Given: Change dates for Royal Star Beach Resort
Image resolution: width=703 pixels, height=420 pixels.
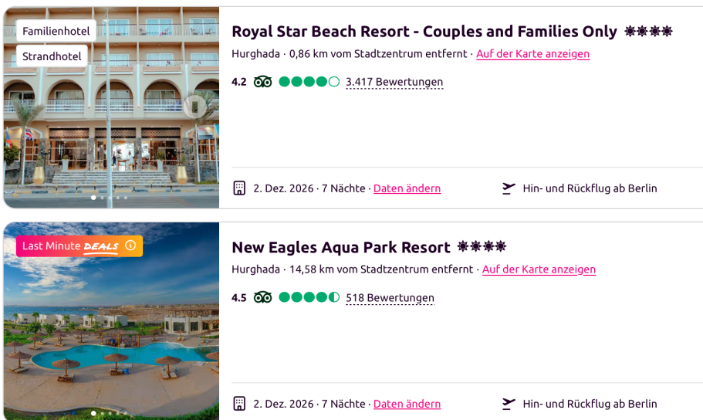Looking at the screenshot, I should 407,188.
